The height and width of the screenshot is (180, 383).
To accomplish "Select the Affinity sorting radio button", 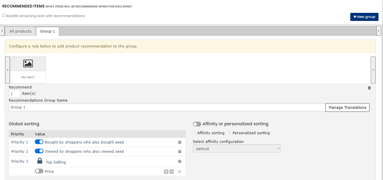I will [x=194, y=132].
